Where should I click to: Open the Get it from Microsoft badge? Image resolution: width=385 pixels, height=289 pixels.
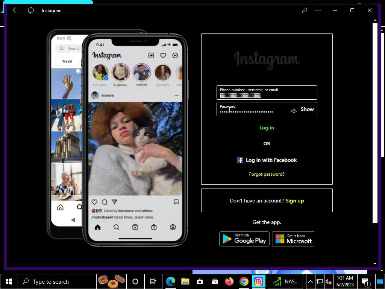293,239
